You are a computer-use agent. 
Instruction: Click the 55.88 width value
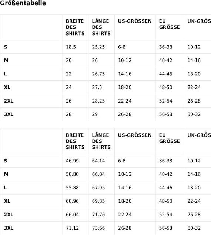72,188
